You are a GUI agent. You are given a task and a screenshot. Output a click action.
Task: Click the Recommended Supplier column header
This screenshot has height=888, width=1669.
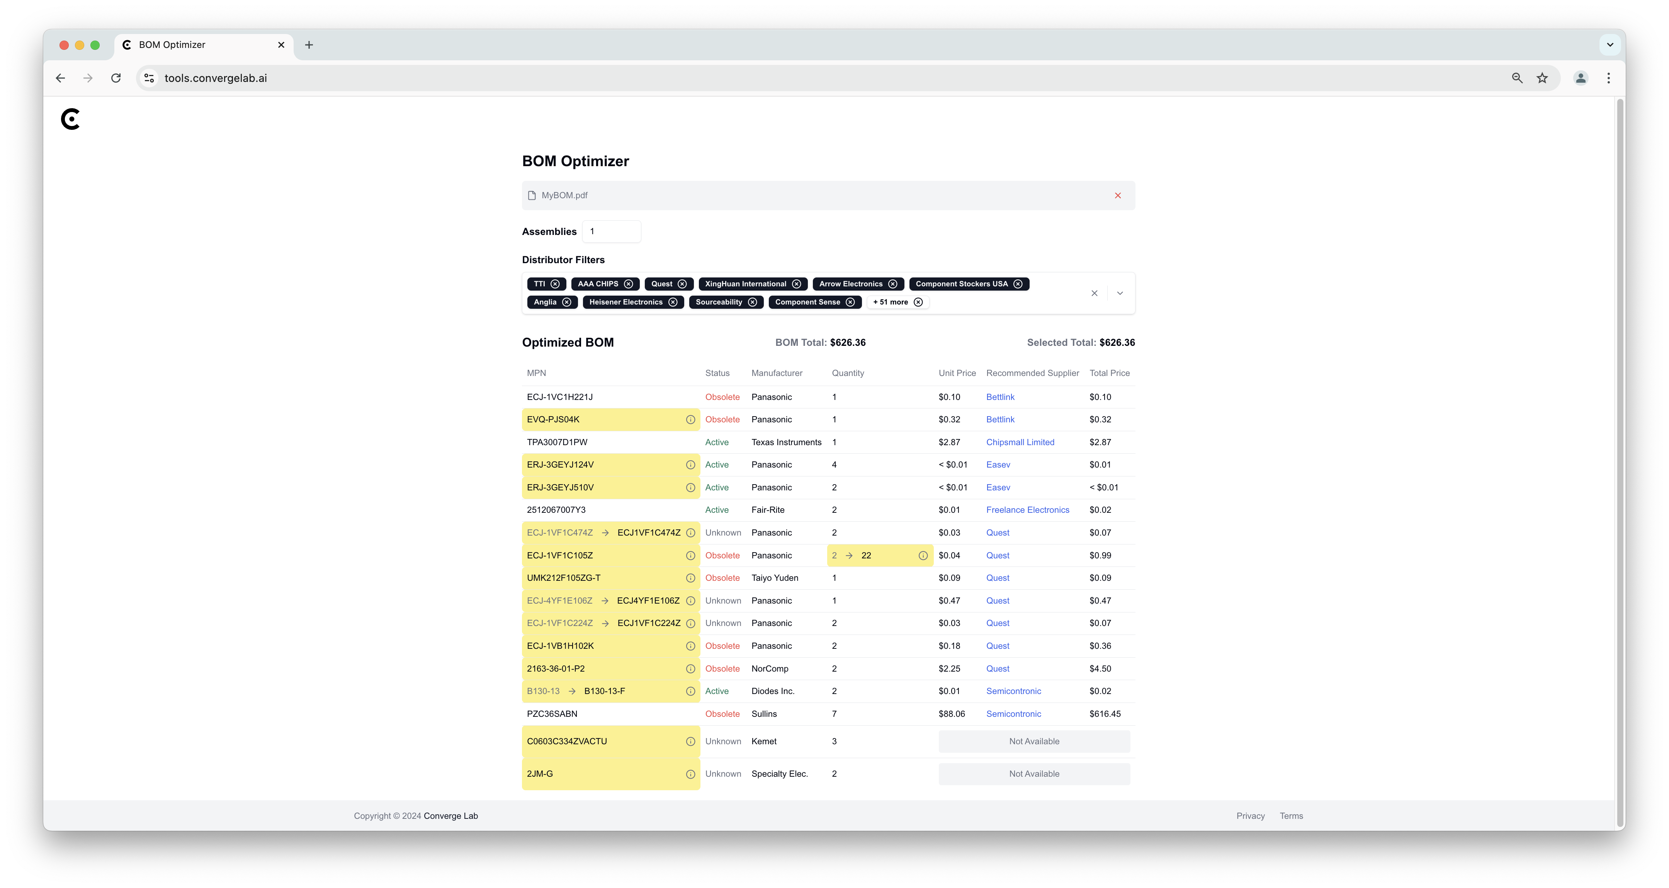1032,373
